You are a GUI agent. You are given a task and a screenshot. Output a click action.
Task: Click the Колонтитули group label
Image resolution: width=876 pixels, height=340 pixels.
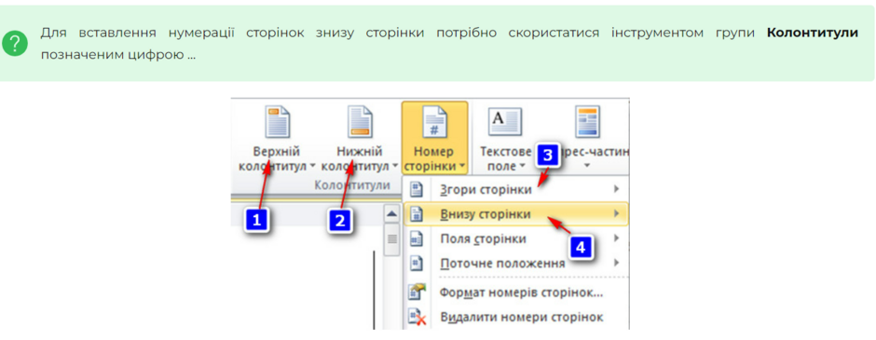coord(352,185)
